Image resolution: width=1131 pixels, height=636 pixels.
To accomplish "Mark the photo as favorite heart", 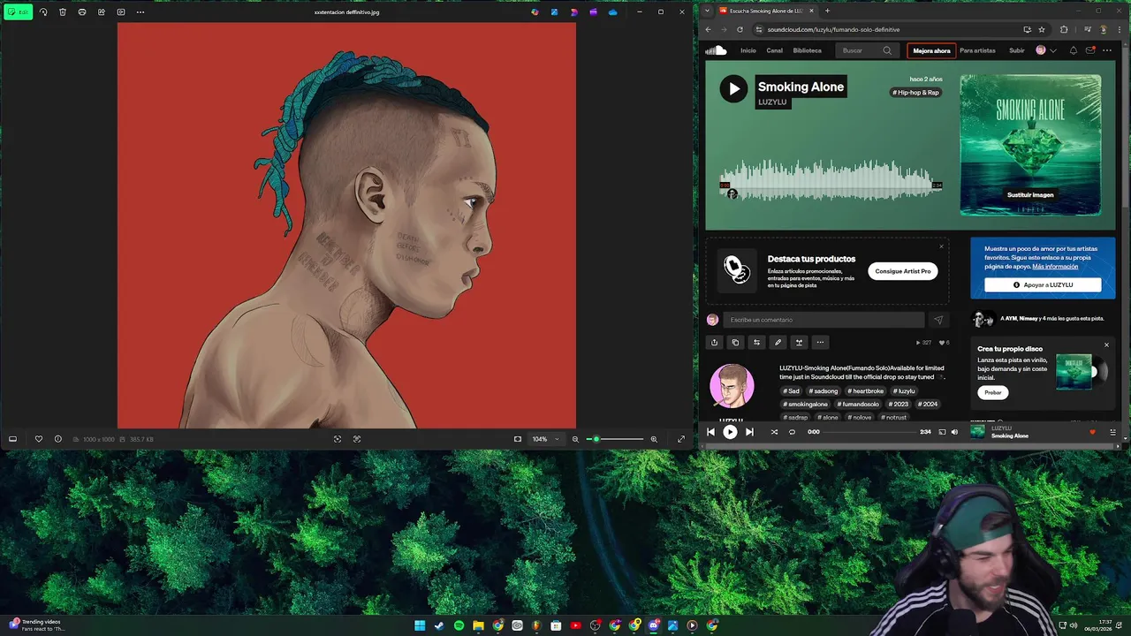I will point(38,439).
